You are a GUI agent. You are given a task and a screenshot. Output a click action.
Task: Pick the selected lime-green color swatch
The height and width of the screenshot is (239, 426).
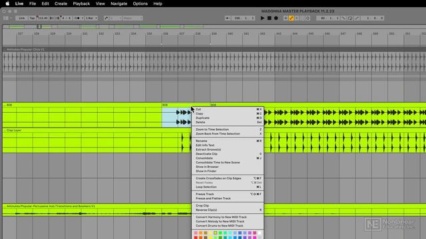[x=215, y=233]
